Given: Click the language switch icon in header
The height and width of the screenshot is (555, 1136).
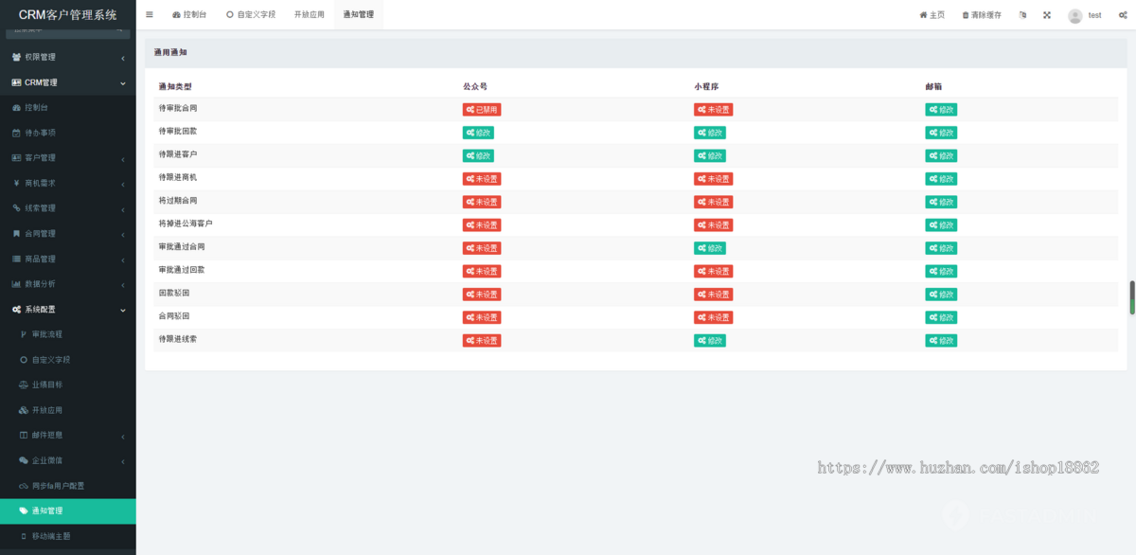Looking at the screenshot, I should [1022, 15].
